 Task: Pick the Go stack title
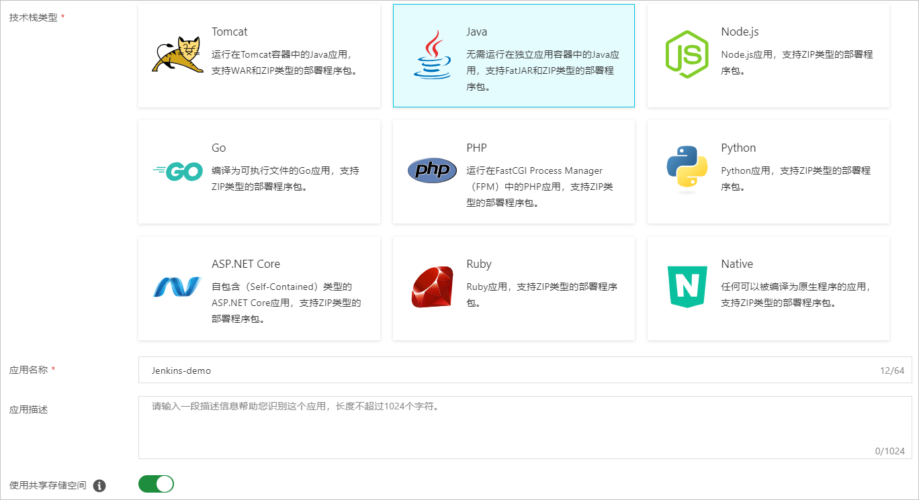[x=219, y=148]
